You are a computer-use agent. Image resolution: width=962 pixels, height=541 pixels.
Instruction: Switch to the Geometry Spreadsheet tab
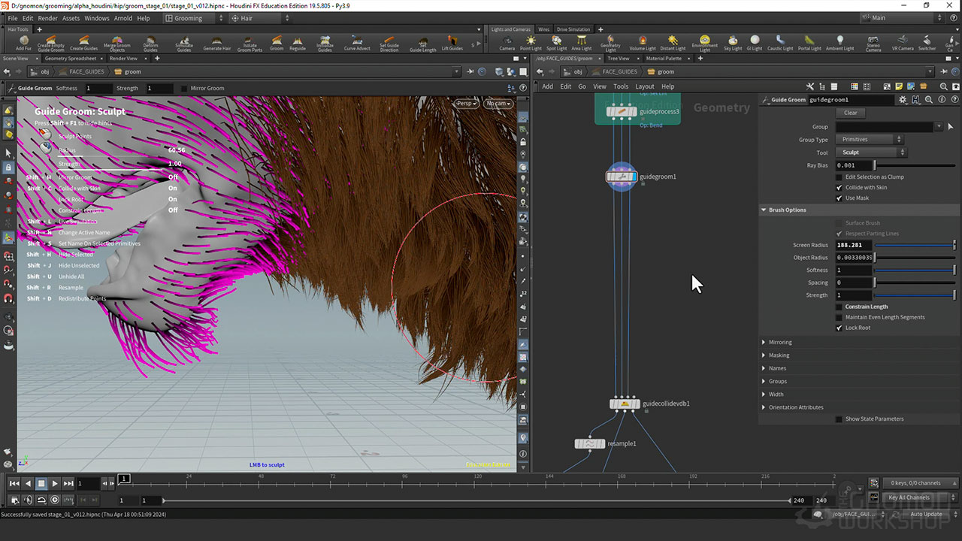point(71,58)
